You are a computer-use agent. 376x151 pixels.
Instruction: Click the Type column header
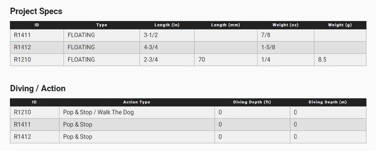click(x=101, y=25)
